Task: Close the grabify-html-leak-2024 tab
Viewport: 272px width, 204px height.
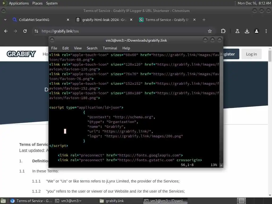Action: click(131, 20)
